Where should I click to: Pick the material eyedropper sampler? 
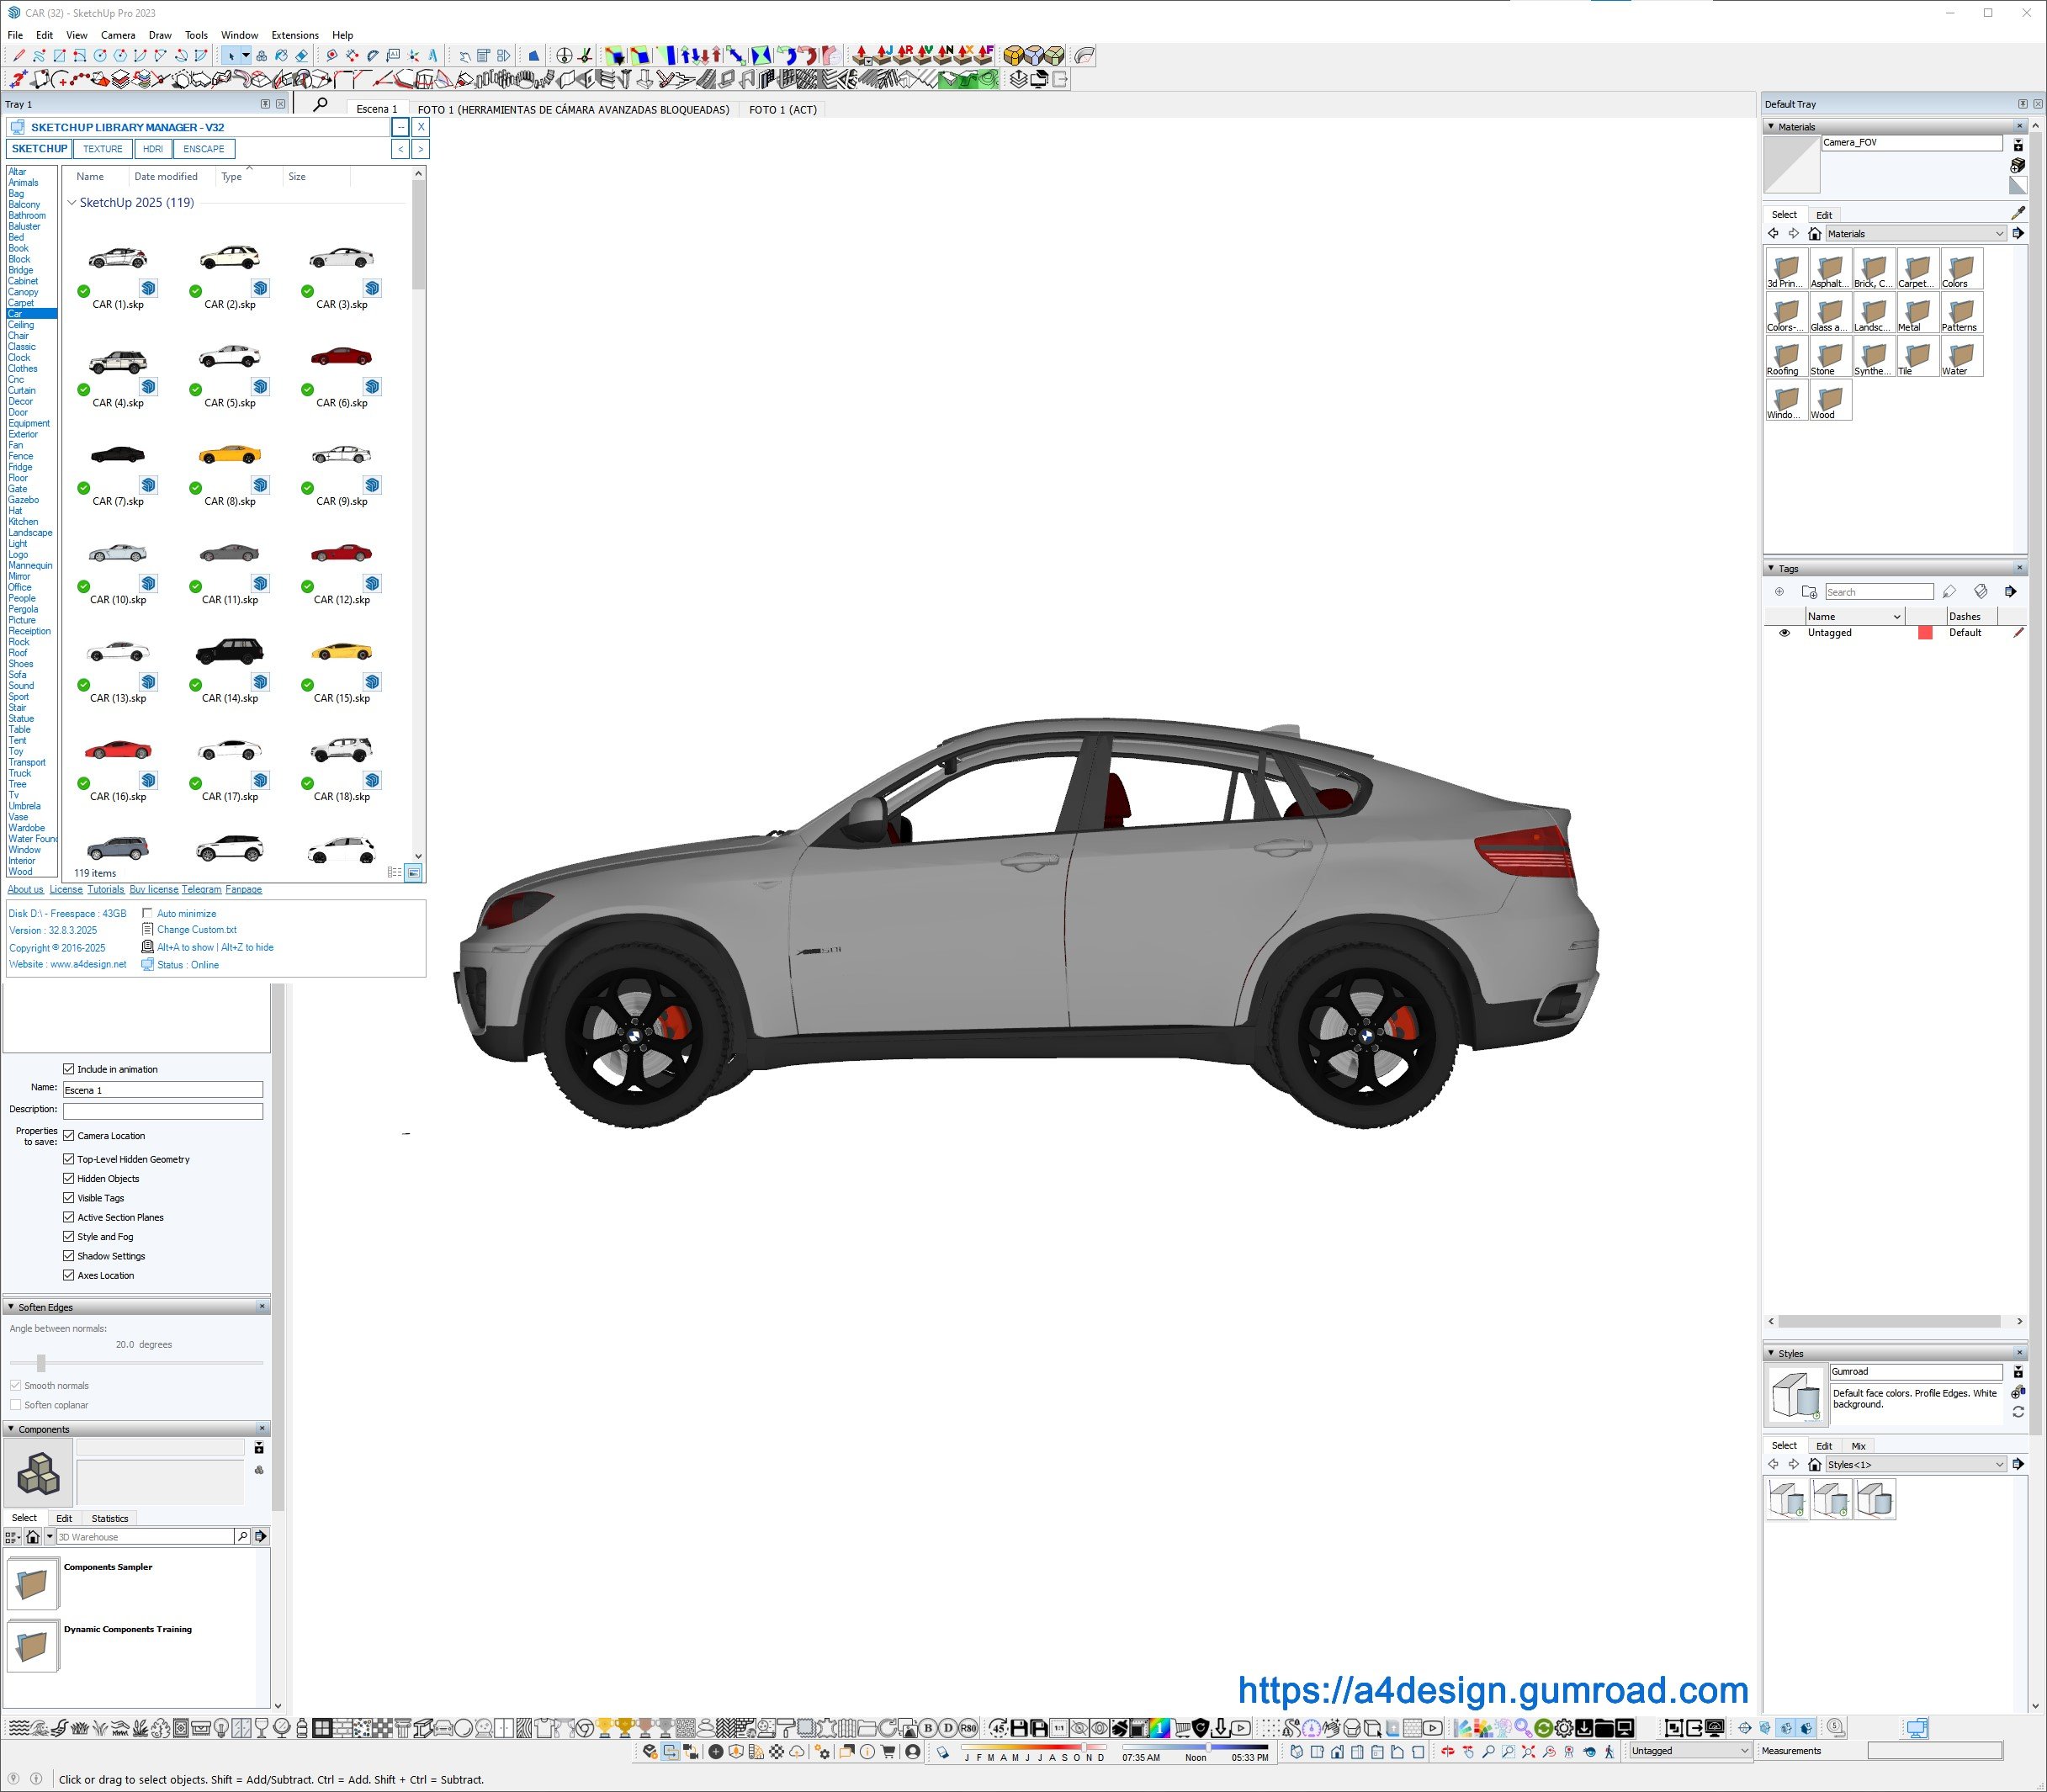(x=2017, y=213)
